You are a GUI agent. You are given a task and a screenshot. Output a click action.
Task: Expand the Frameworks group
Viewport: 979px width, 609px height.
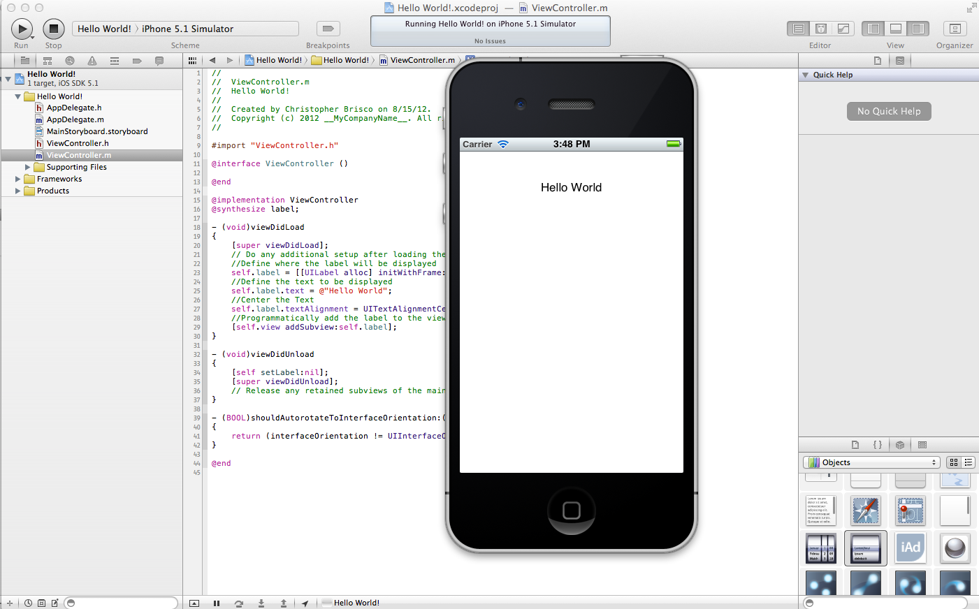(x=18, y=179)
